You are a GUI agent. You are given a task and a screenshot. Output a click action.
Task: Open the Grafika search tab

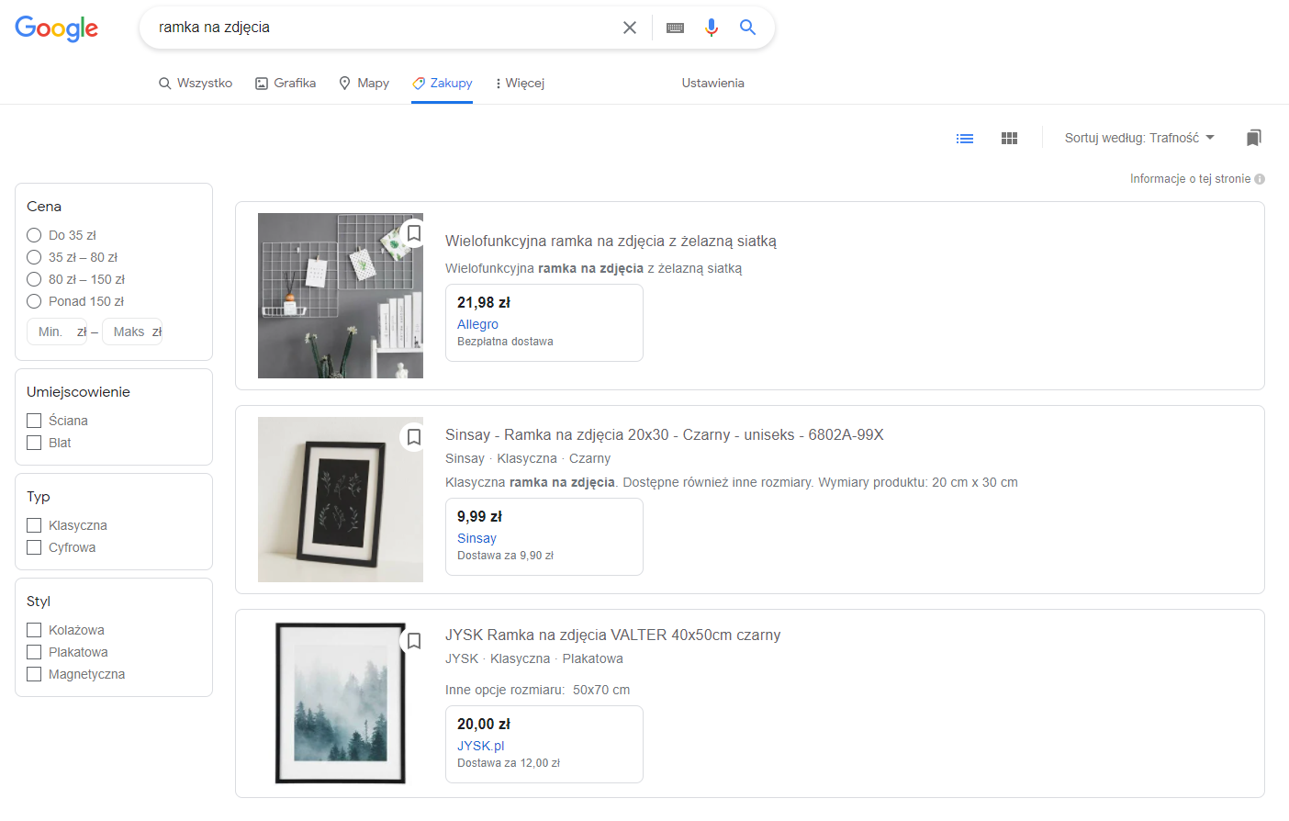[x=286, y=83]
